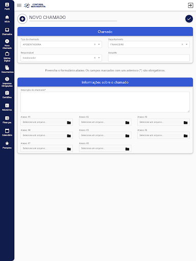Click the Informações sobre o chamado header
Image resolution: width=196 pixels, height=261 pixels.
(x=105, y=82)
